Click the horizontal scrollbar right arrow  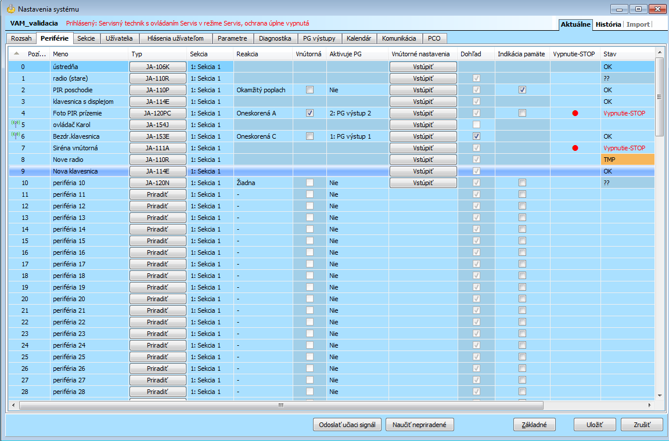coord(650,405)
